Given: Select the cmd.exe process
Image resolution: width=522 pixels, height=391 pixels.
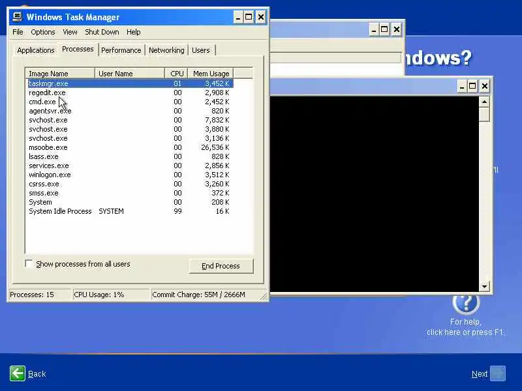Looking at the screenshot, I should [42, 102].
